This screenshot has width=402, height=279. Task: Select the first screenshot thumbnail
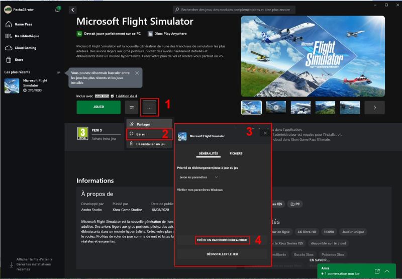[251, 107]
